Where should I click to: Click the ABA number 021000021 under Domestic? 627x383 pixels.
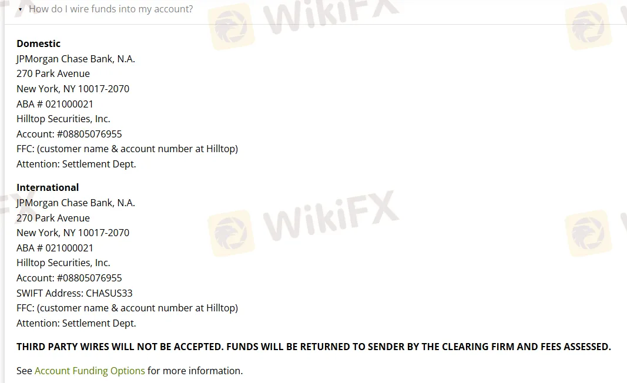[x=55, y=103]
